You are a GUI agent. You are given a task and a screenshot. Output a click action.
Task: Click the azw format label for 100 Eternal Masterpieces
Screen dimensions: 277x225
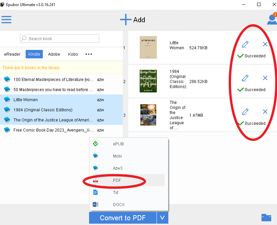pos(100,80)
